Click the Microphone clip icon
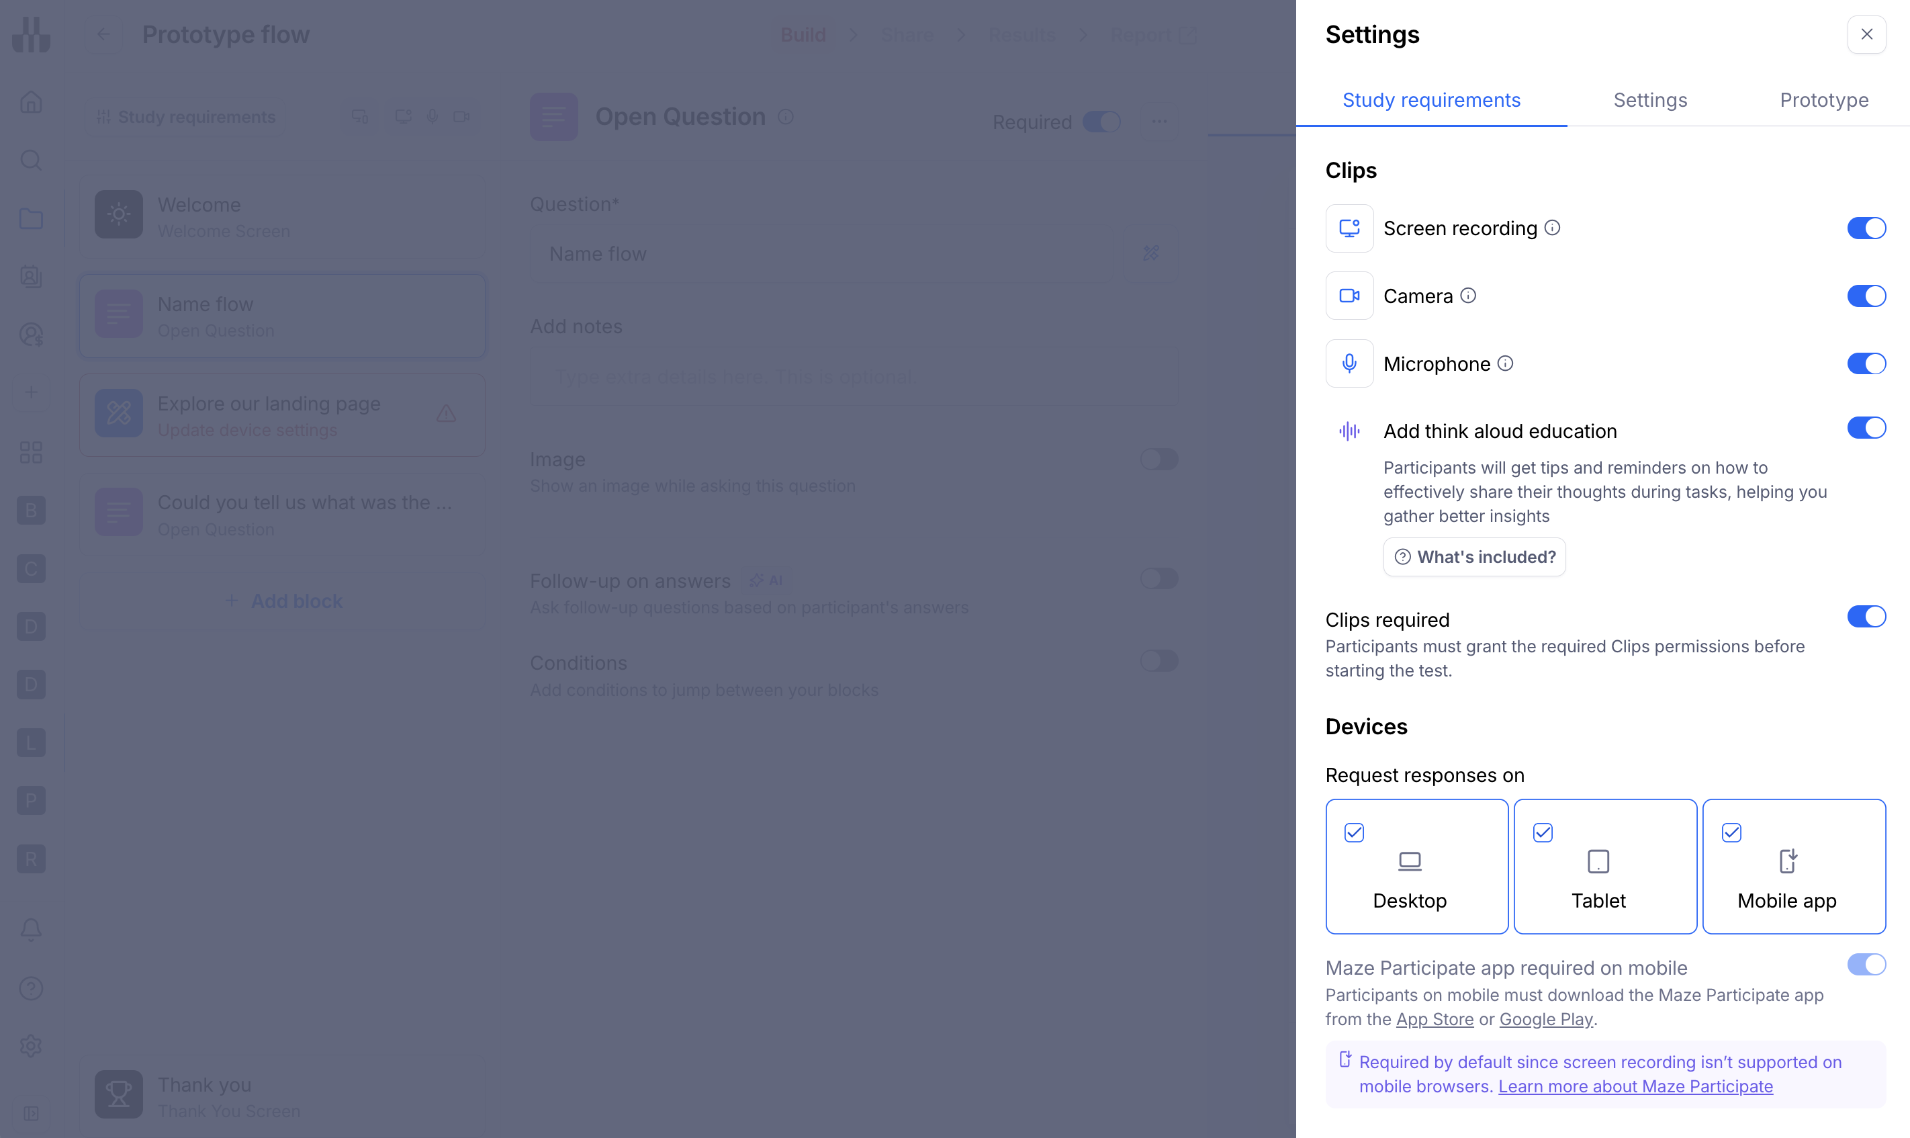 coord(1349,363)
